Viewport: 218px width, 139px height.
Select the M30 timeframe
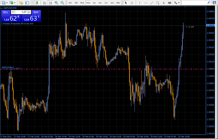[x=88, y=3]
